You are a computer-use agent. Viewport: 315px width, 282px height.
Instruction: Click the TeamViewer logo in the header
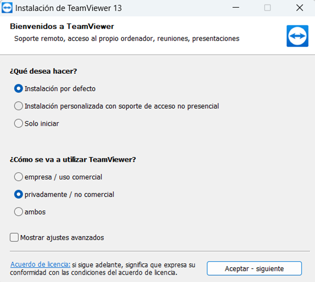(x=298, y=36)
